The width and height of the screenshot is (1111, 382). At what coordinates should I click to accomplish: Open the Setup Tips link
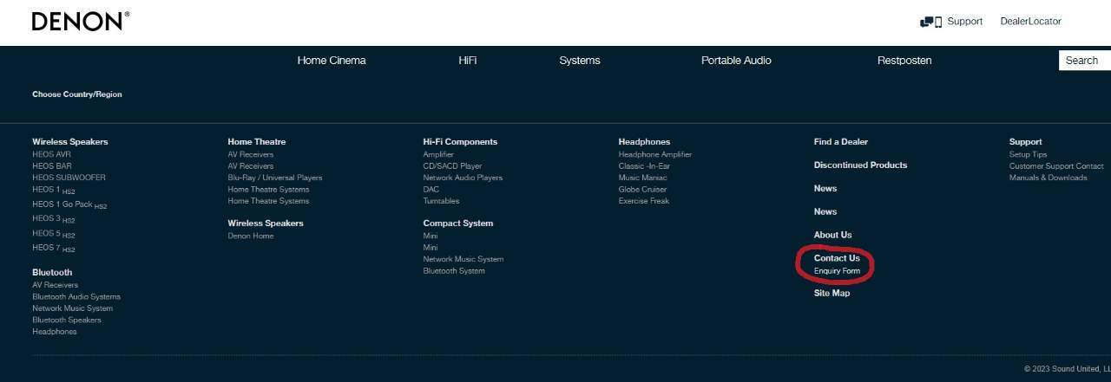[1028, 154]
